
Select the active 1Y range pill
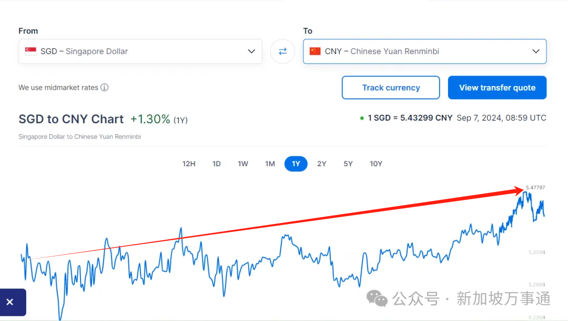296,164
